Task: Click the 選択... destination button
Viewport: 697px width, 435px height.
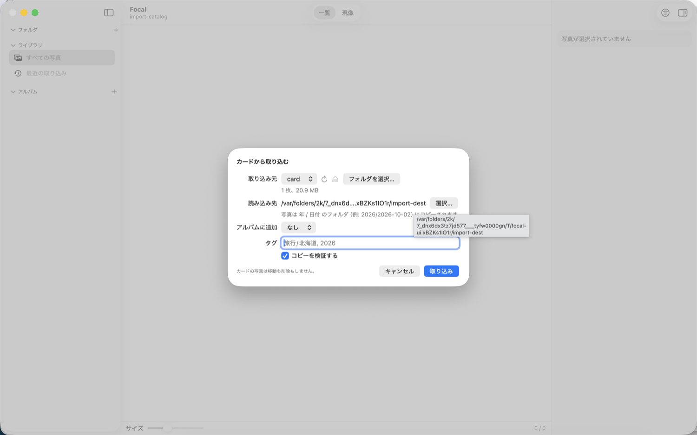Action: (444, 203)
